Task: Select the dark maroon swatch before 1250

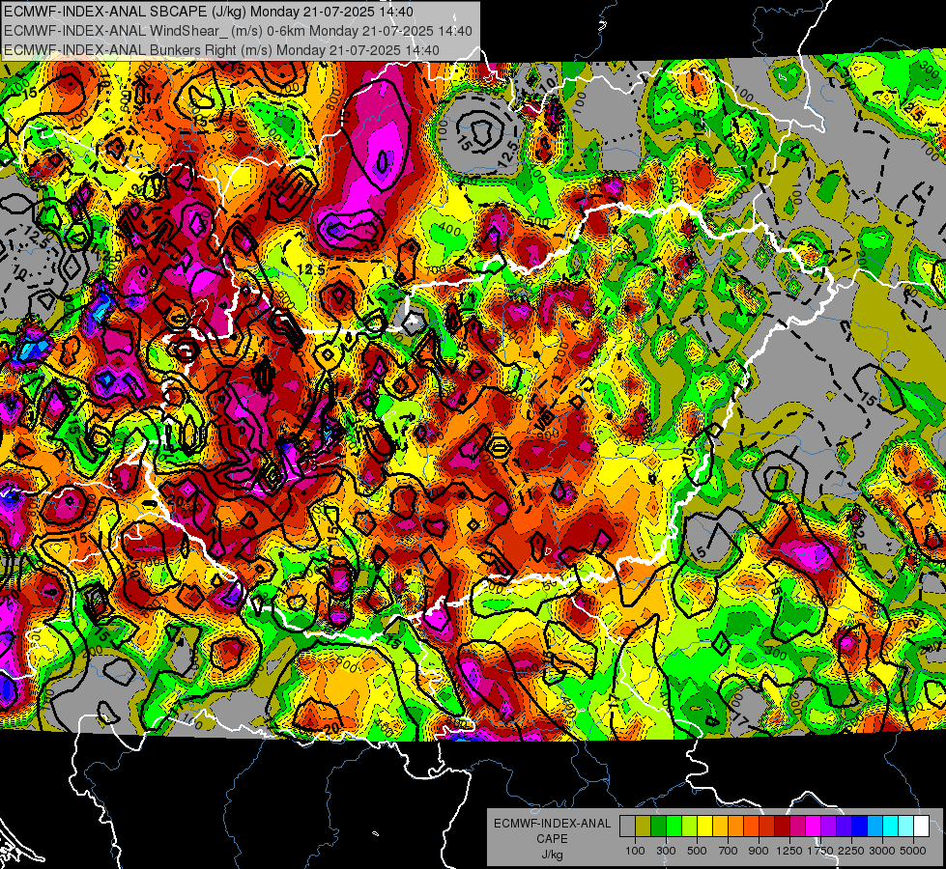Action: point(783,827)
